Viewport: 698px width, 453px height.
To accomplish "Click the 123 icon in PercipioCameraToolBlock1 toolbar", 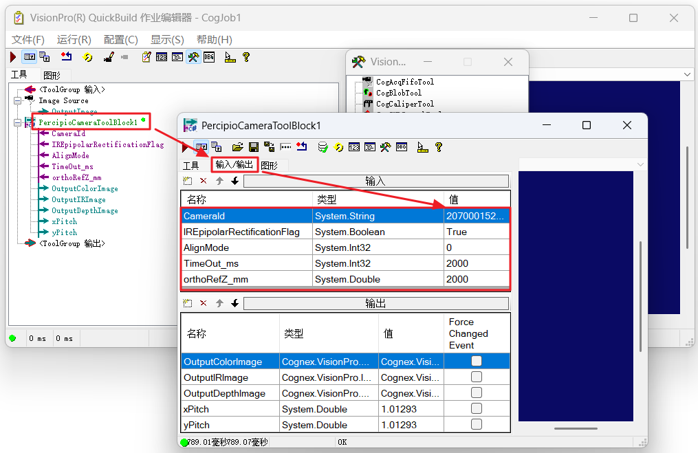I will point(354,147).
